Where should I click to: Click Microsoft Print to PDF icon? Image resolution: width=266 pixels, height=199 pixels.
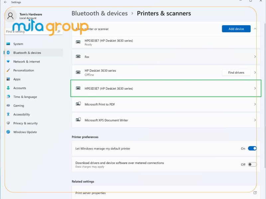78,104
